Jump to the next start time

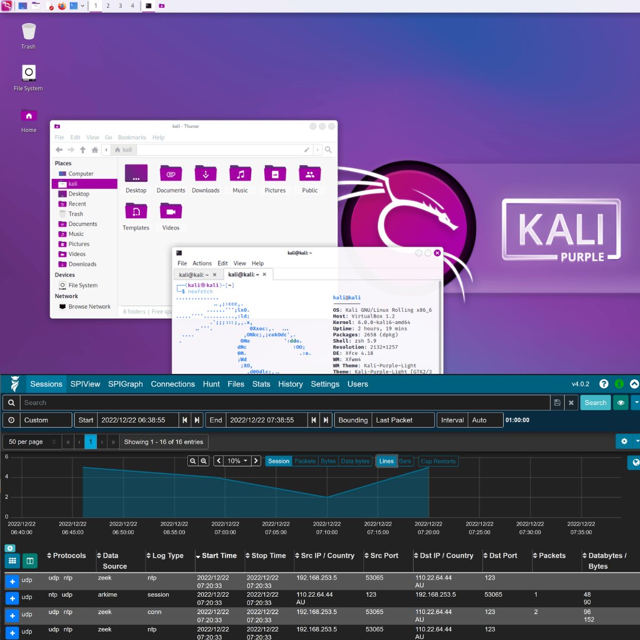point(197,420)
